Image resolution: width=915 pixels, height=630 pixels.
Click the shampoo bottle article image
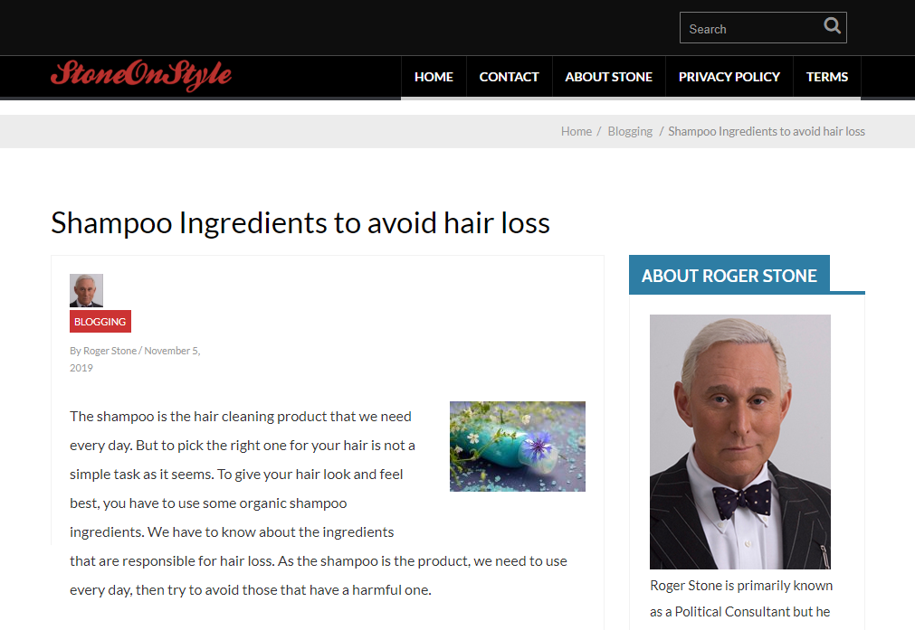coord(518,447)
